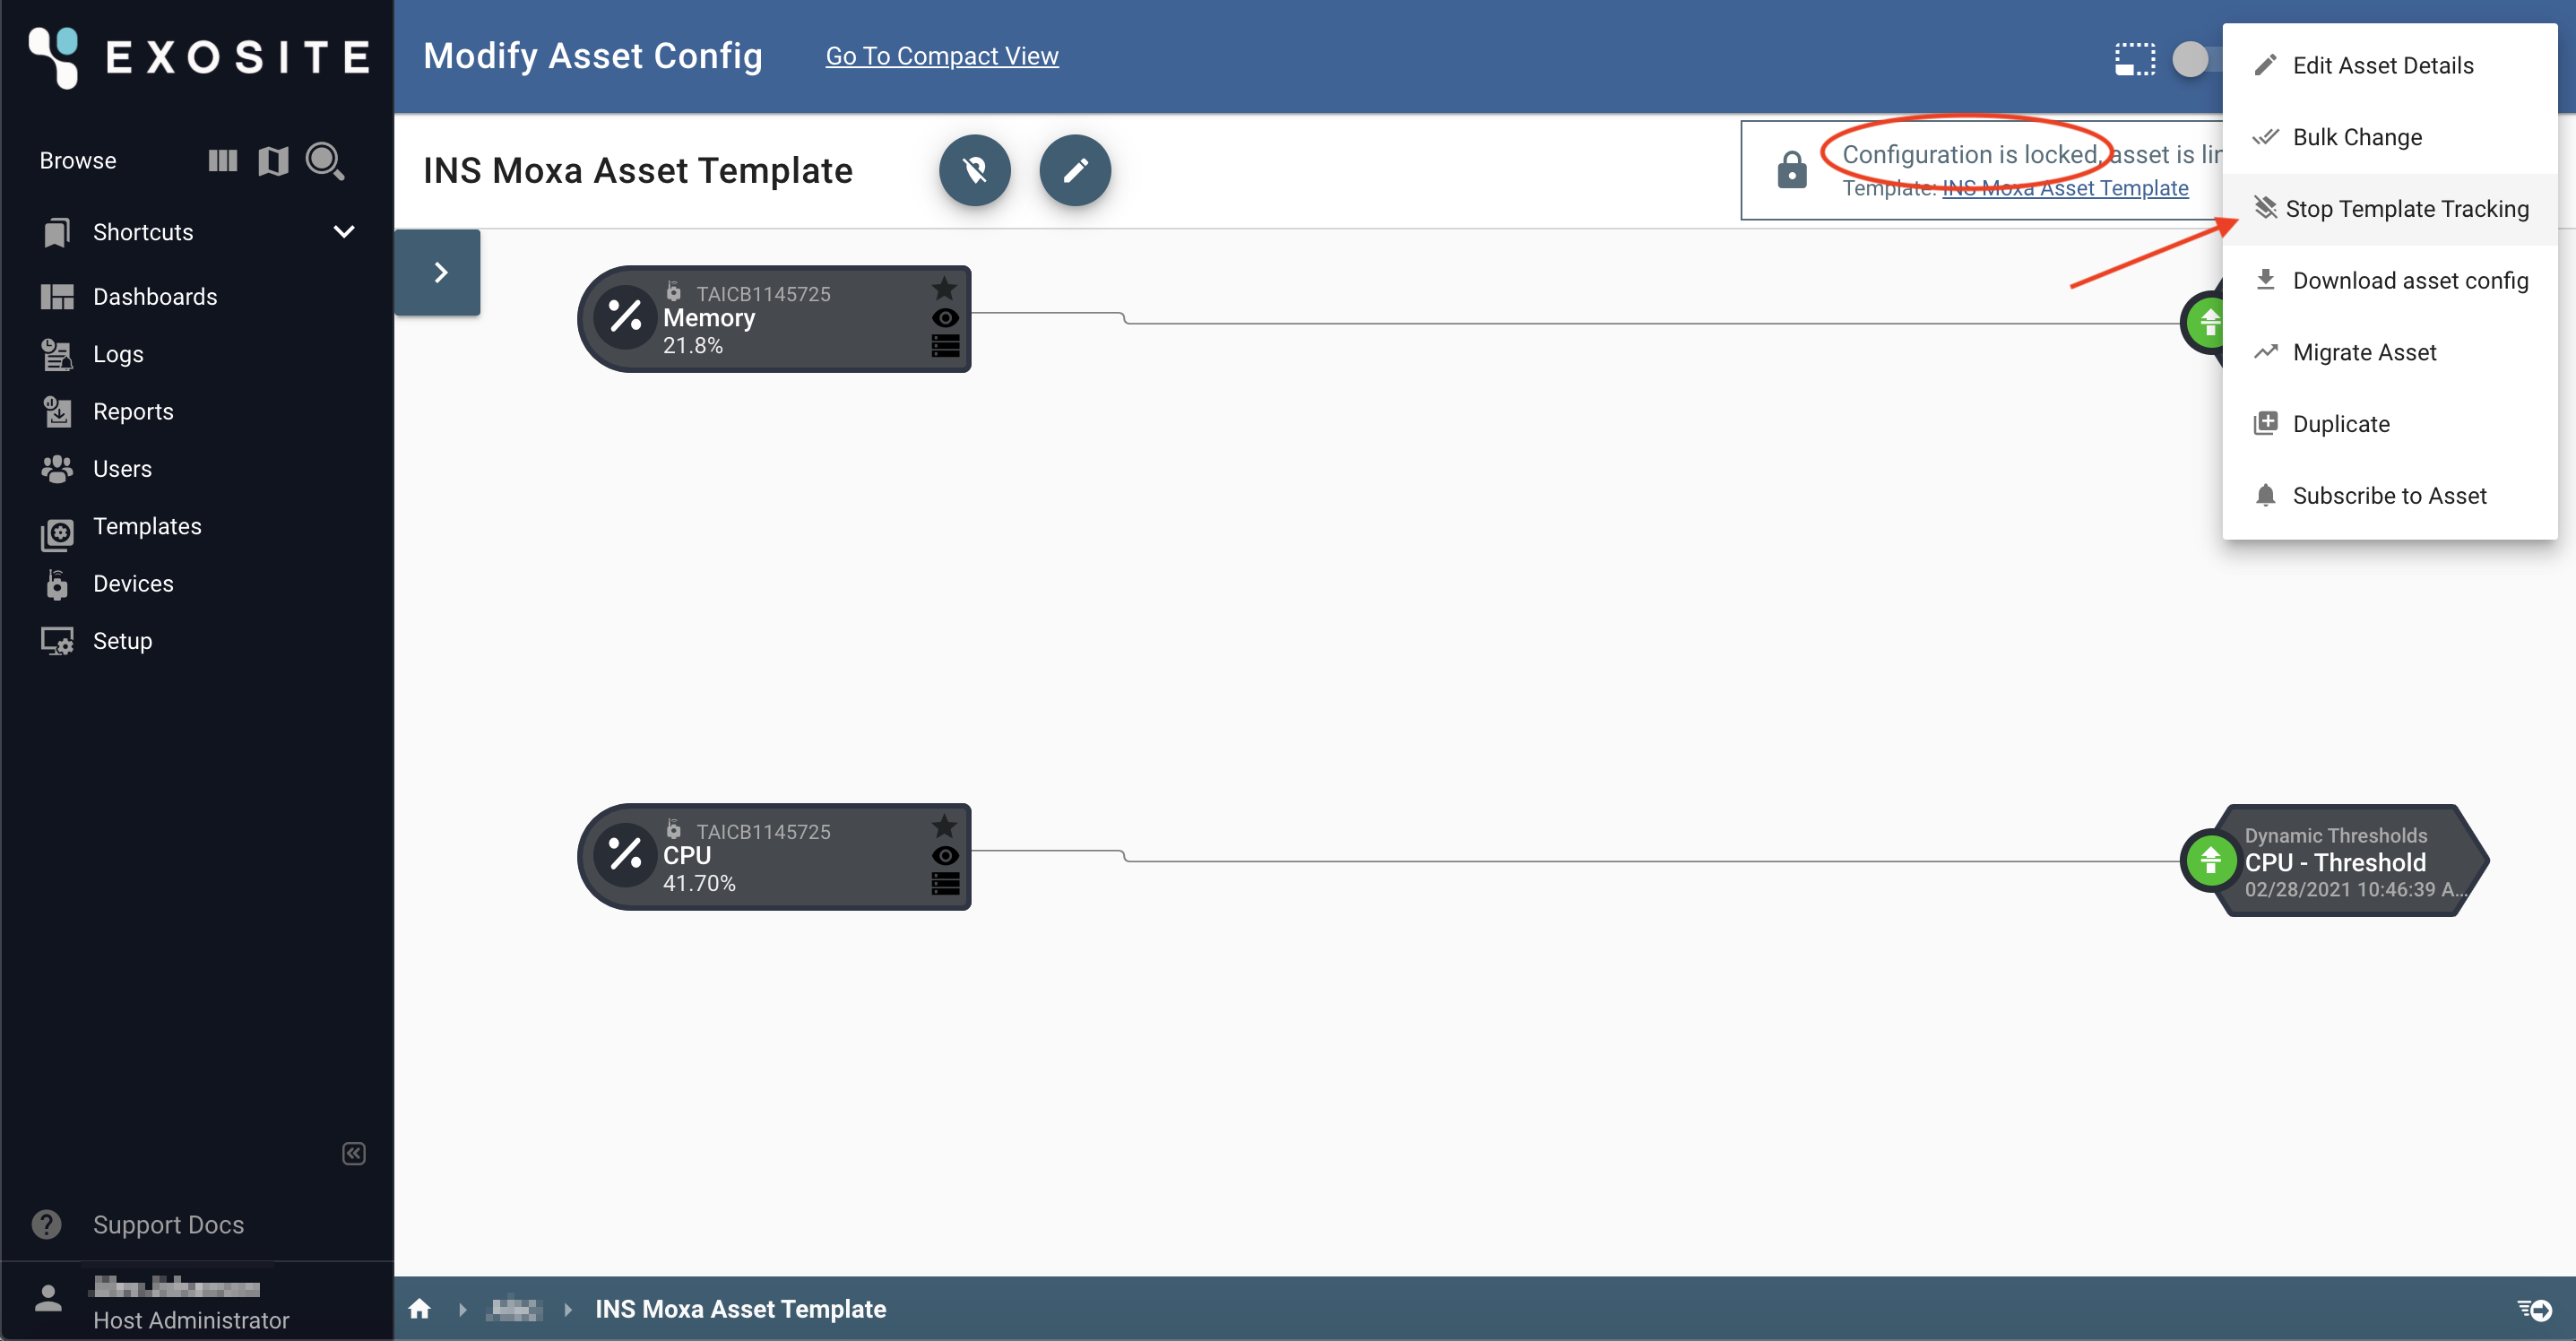
Task: Select Bulk Change menu entry
Action: click(2389, 137)
